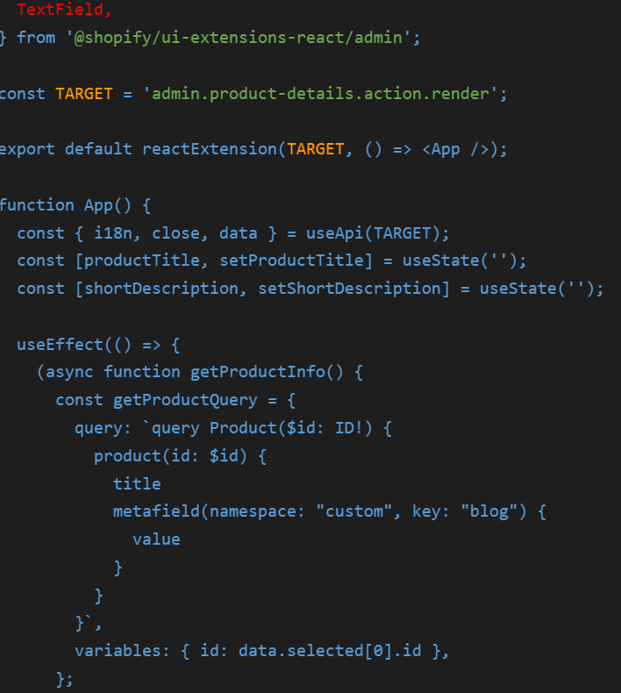Click the reactExtension function call

click(209, 149)
